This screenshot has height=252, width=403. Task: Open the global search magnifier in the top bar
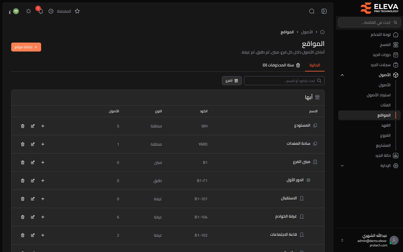pyautogui.click(x=312, y=11)
